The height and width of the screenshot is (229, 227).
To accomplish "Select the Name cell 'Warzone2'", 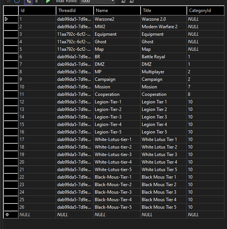I will click(117, 19).
